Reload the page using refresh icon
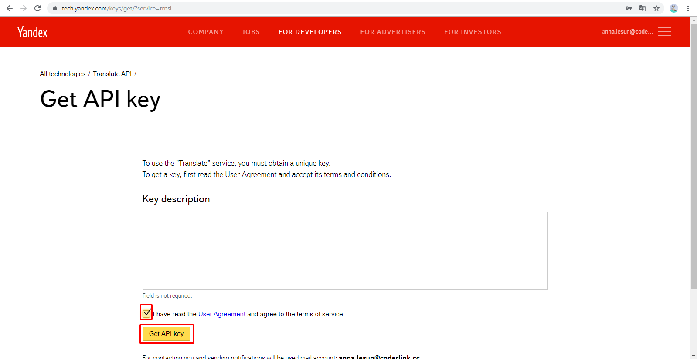The image size is (697, 359). tap(37, 8)
